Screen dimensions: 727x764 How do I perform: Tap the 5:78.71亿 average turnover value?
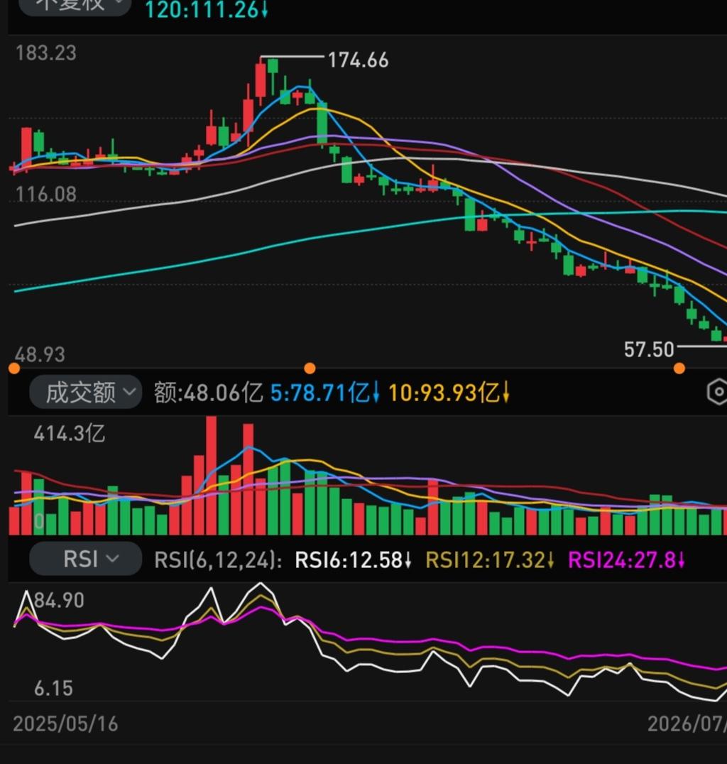point(324,393)
